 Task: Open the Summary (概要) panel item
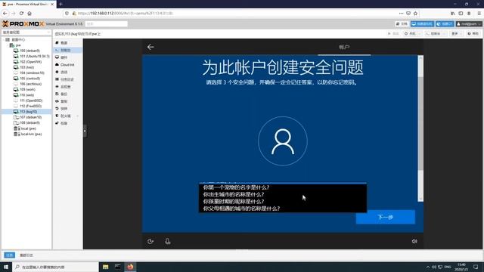pos(64,43)
